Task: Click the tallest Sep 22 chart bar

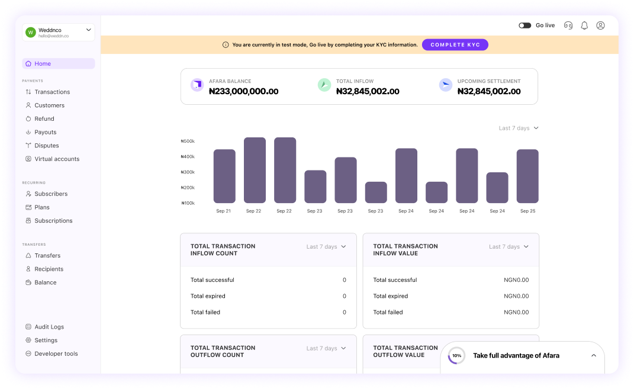Action: pyautogui.click(x=255, y=171)
